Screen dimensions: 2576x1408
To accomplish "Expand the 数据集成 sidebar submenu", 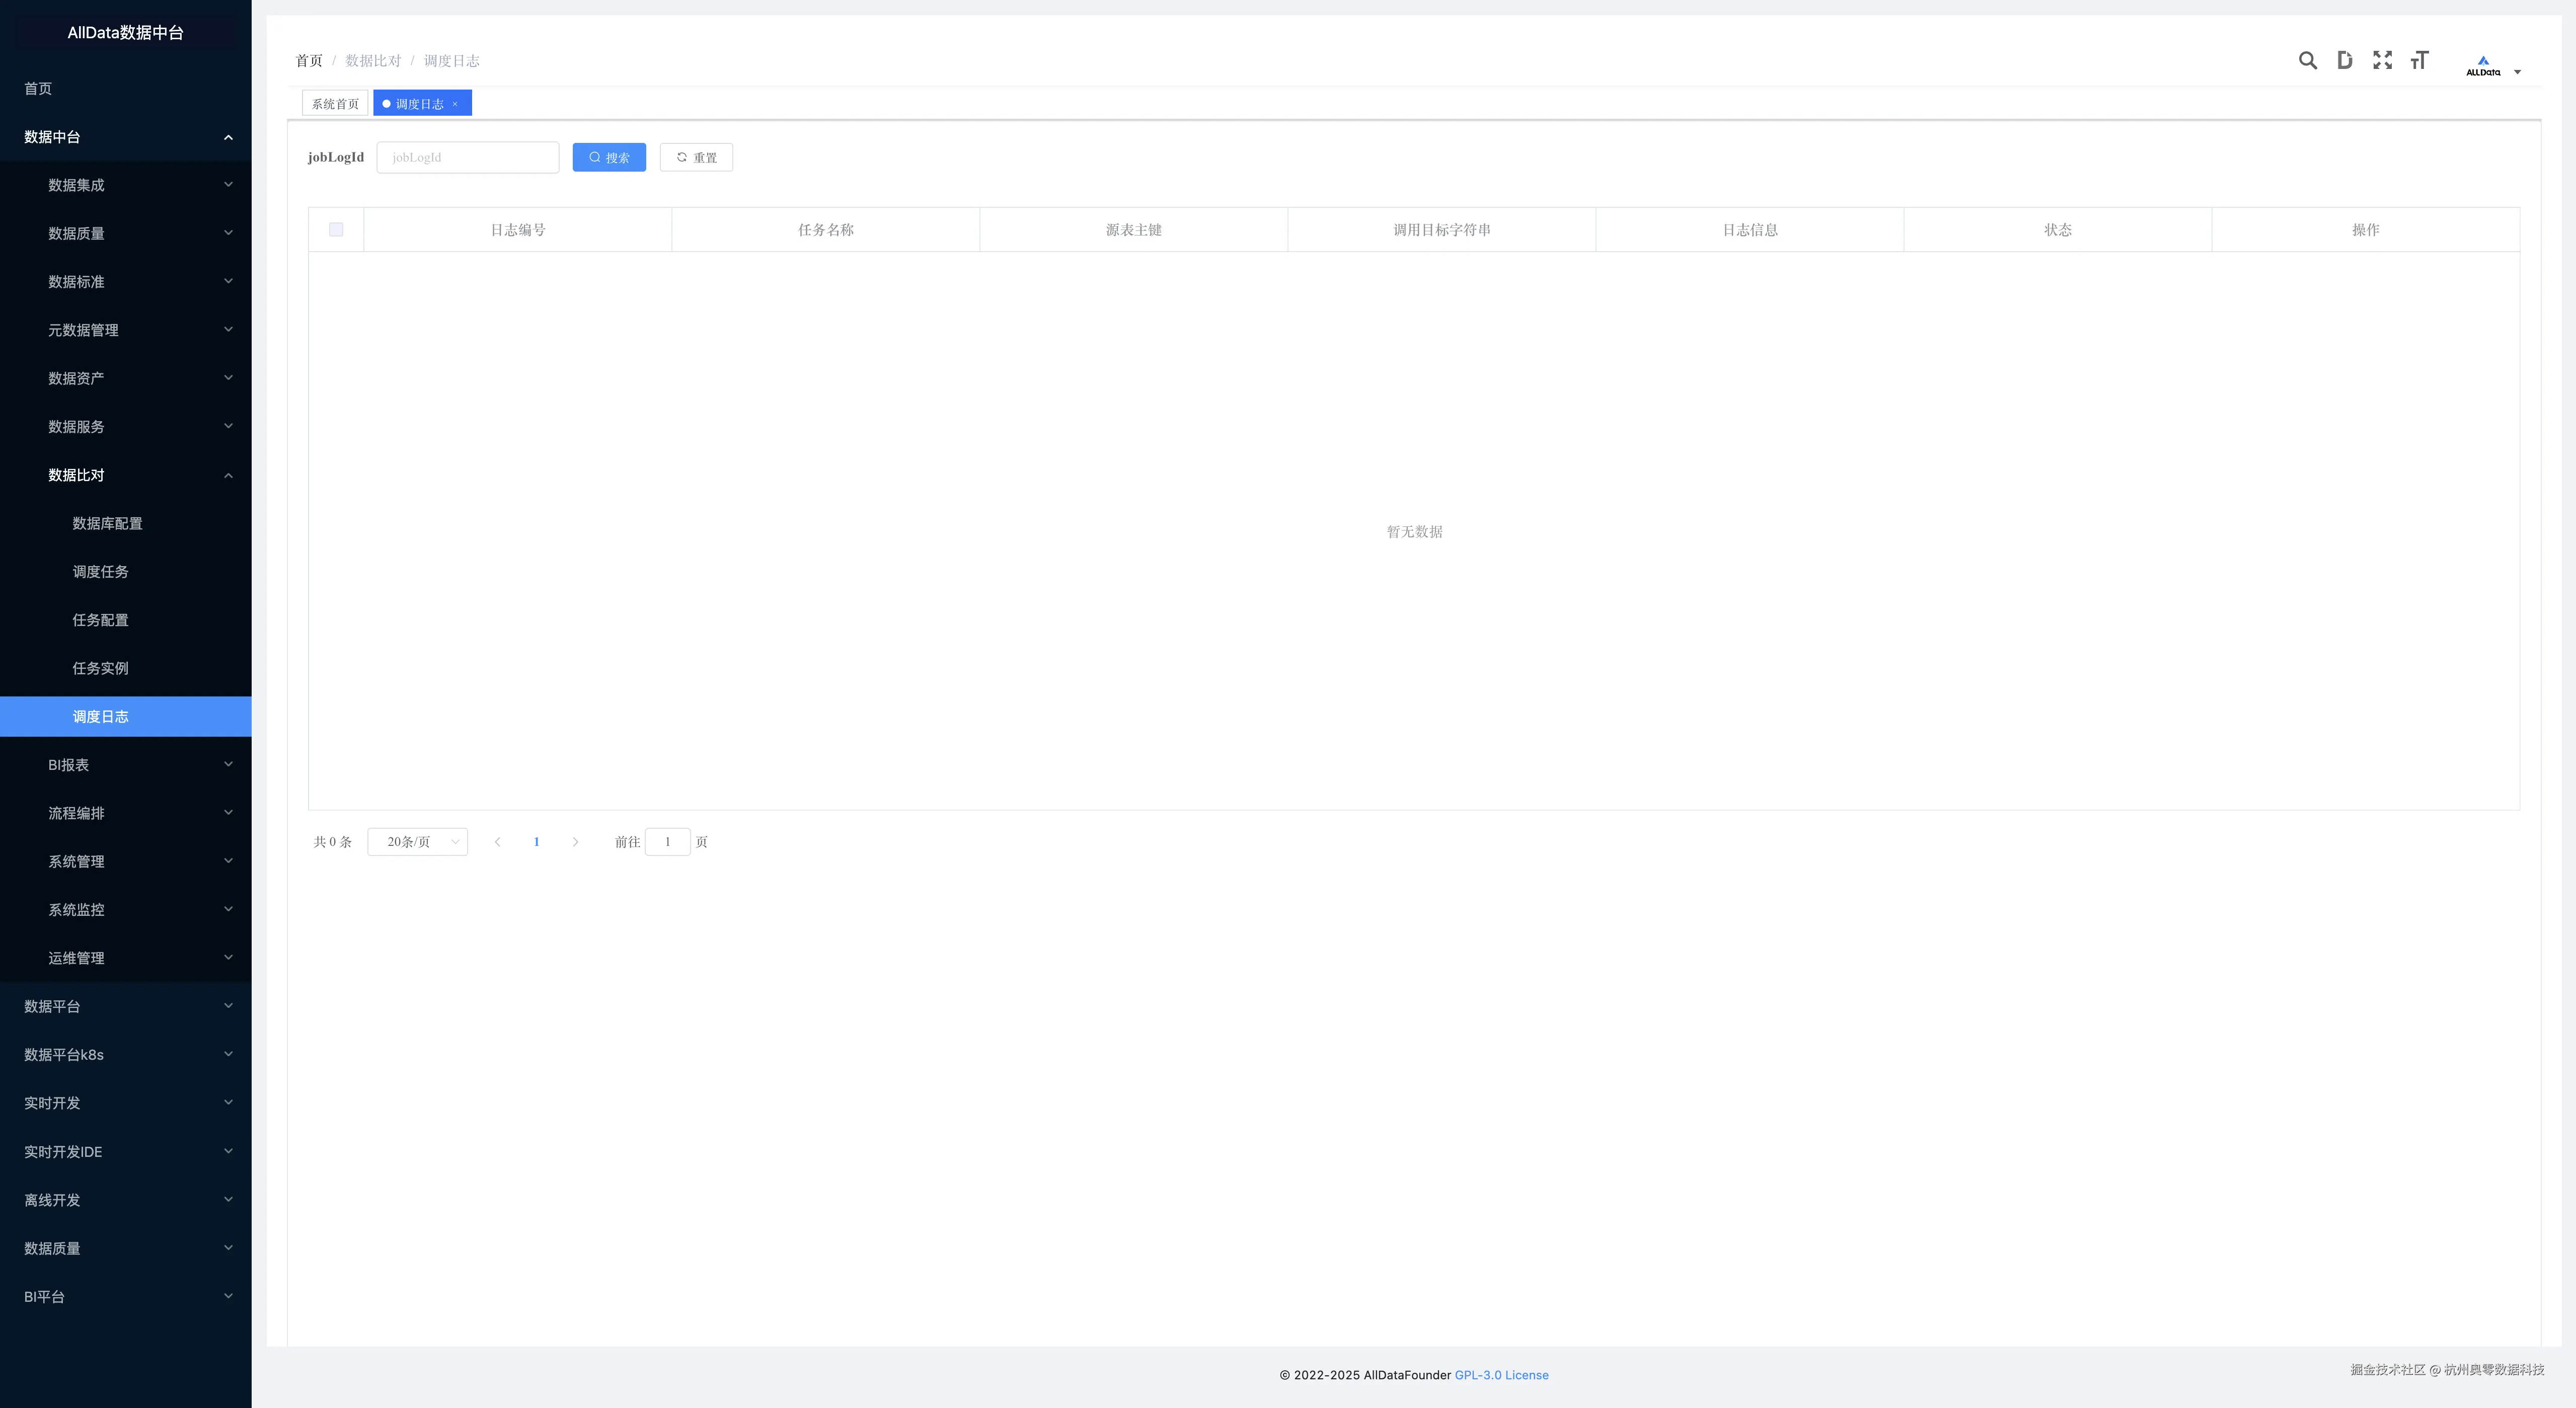I will pyautogui.click(x=125, y=185).
